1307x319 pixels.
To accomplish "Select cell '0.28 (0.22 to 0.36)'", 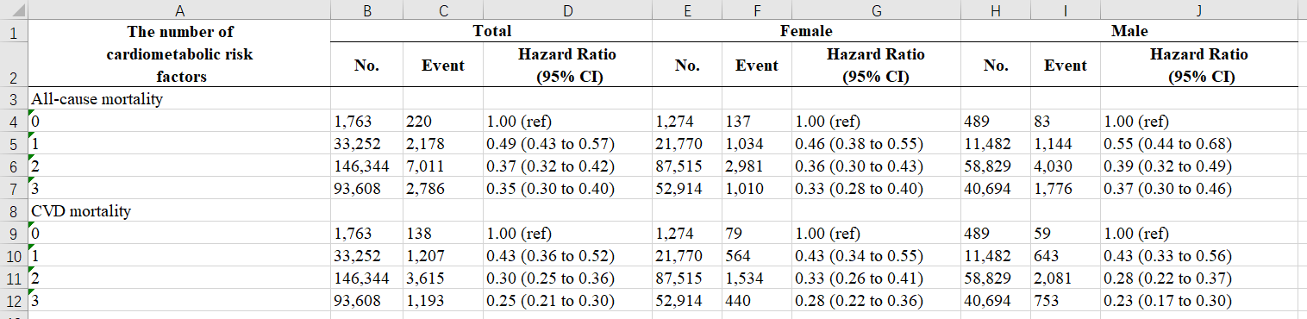I will point(876,300).
